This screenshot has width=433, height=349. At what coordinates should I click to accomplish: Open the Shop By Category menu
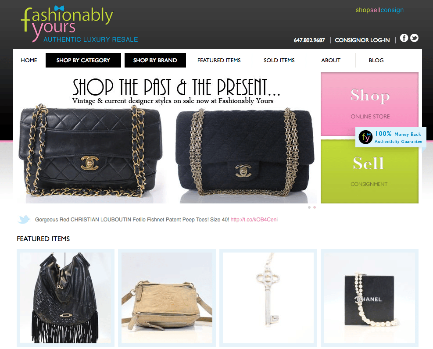pos(83,60)
